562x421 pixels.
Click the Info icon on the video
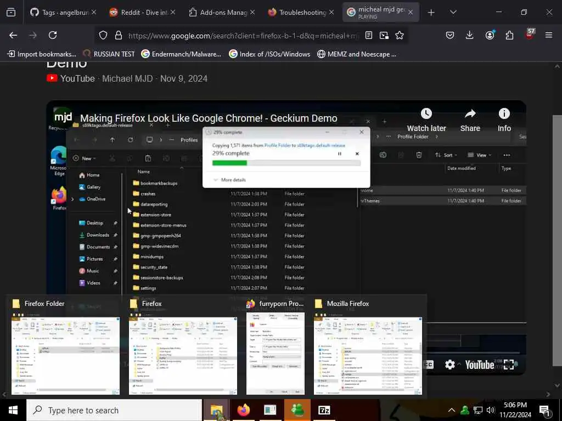click(504, 113)
